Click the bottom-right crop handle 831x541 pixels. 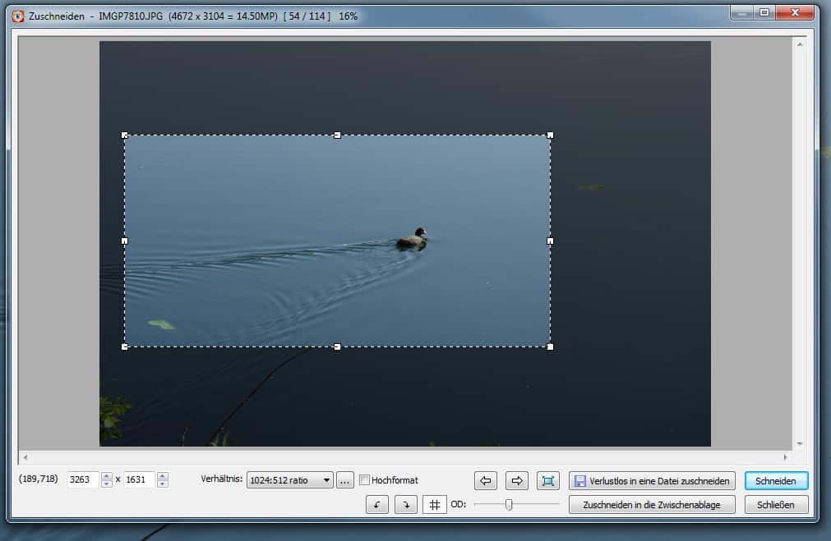pyautogui.click(x=550, y=346)
